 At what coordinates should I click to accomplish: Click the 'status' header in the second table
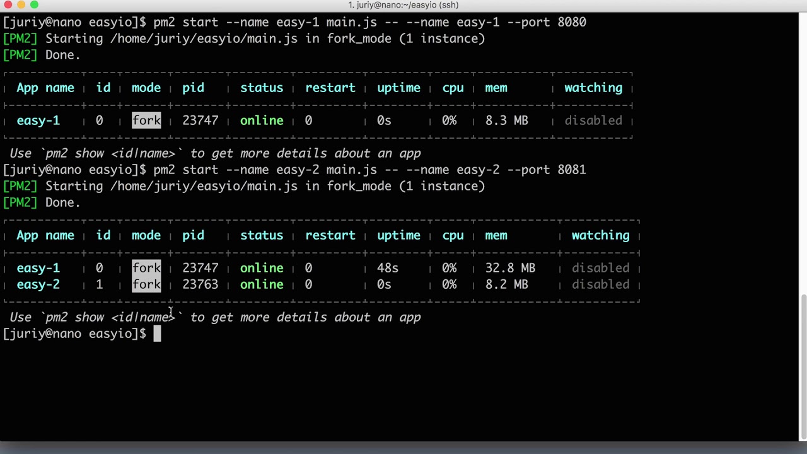pyautogui.click(x=262, y=235)
